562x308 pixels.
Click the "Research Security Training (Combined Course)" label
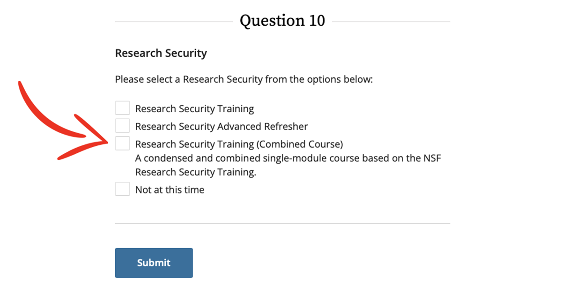[239, 144]
